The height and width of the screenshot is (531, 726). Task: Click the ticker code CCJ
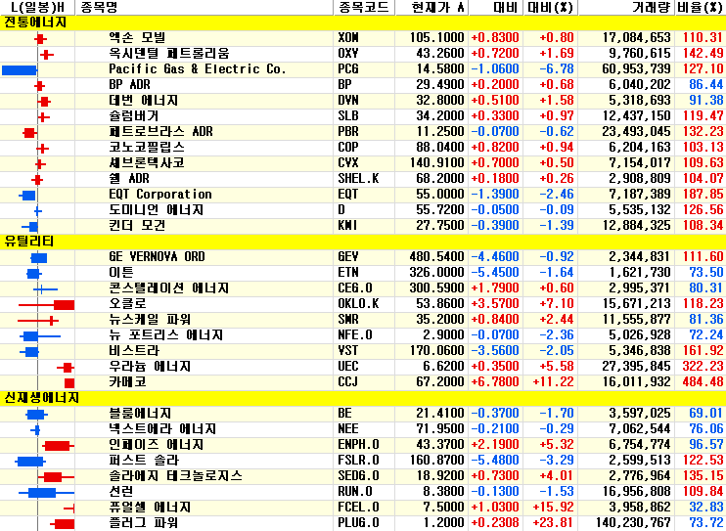point(347,382)
